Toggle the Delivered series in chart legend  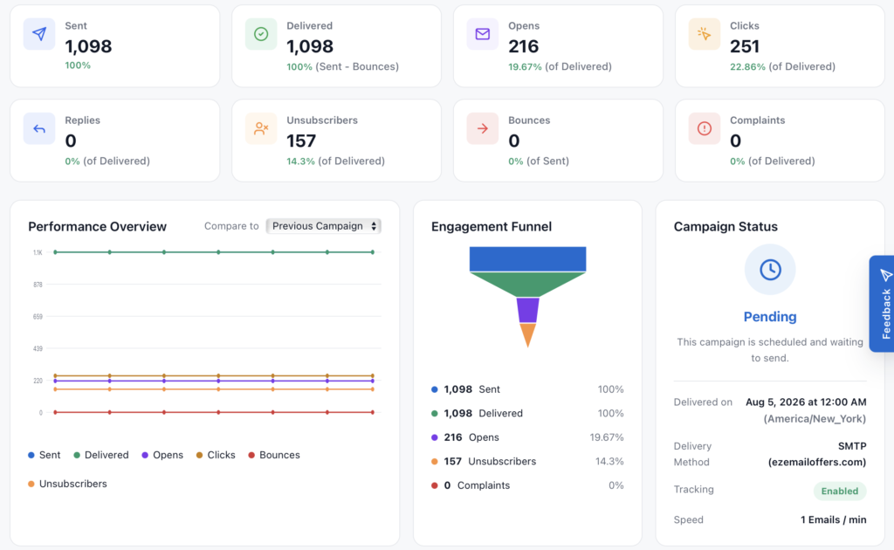click(101, 455)
